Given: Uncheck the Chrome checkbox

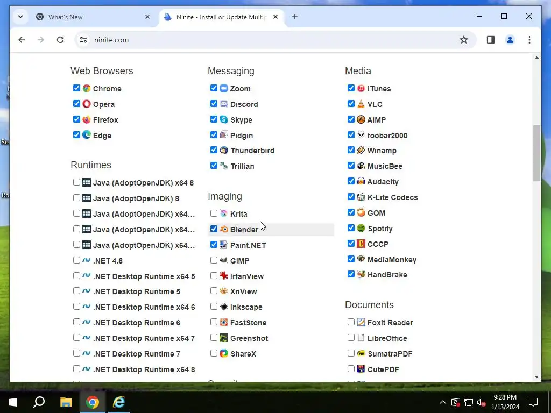Looking at the screenshot, I should click(x=76, y=88).
